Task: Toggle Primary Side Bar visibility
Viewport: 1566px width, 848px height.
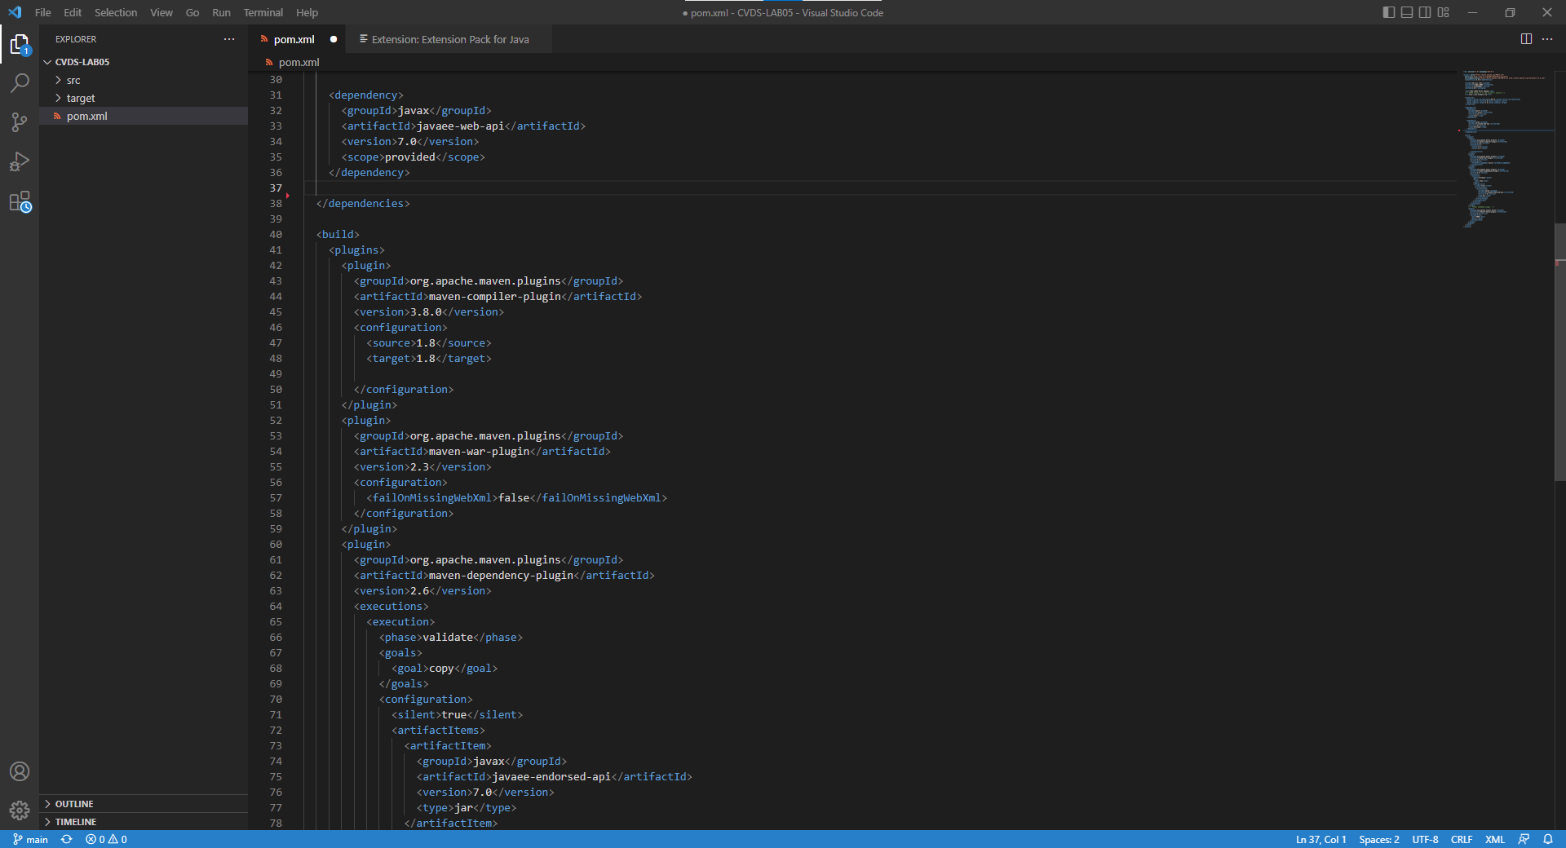Action: tap(1389, 12)
